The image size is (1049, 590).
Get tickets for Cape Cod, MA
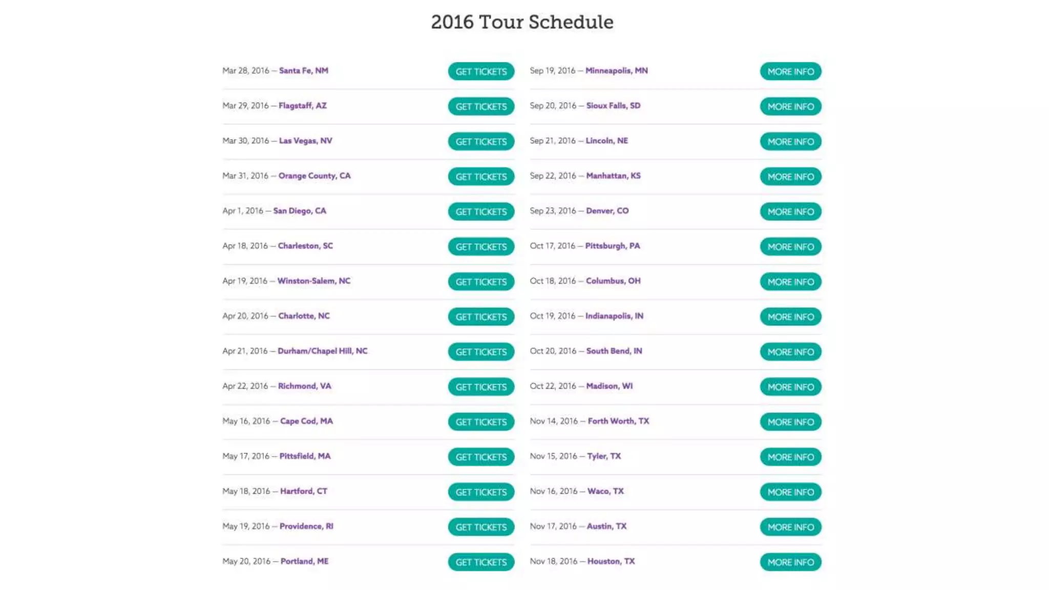point(480,422)
